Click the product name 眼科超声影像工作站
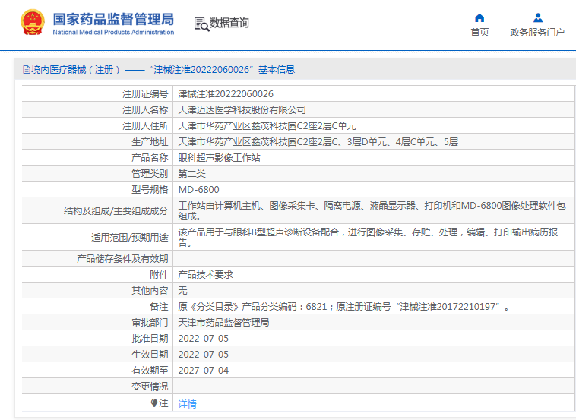Viewport: 576px width, 420px height. tap(219, 158)
